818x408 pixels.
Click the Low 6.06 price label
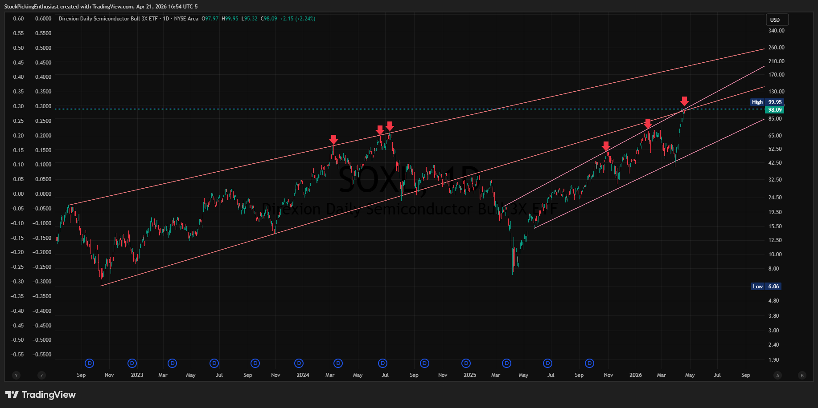(x=766, y=287)
